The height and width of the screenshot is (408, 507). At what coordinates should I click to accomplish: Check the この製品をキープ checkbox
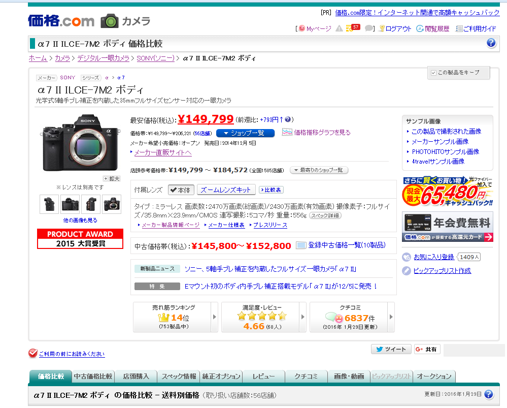coord(433,73)
